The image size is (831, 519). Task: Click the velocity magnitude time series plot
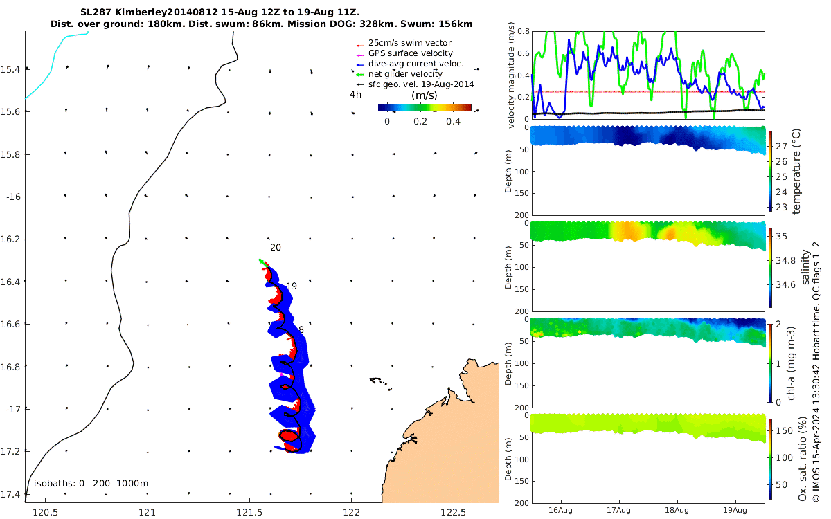click(647, 75)
